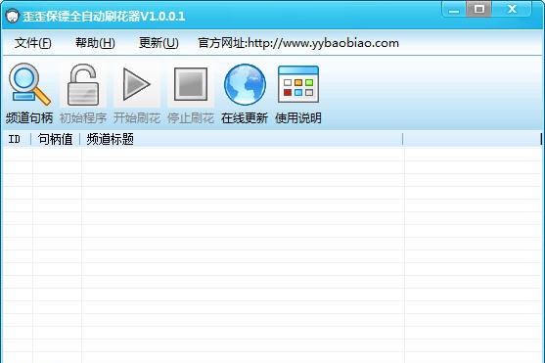Click the 句柄值 column header
Viewport: 545px width, 363px height.
click(x=55, y=139)
